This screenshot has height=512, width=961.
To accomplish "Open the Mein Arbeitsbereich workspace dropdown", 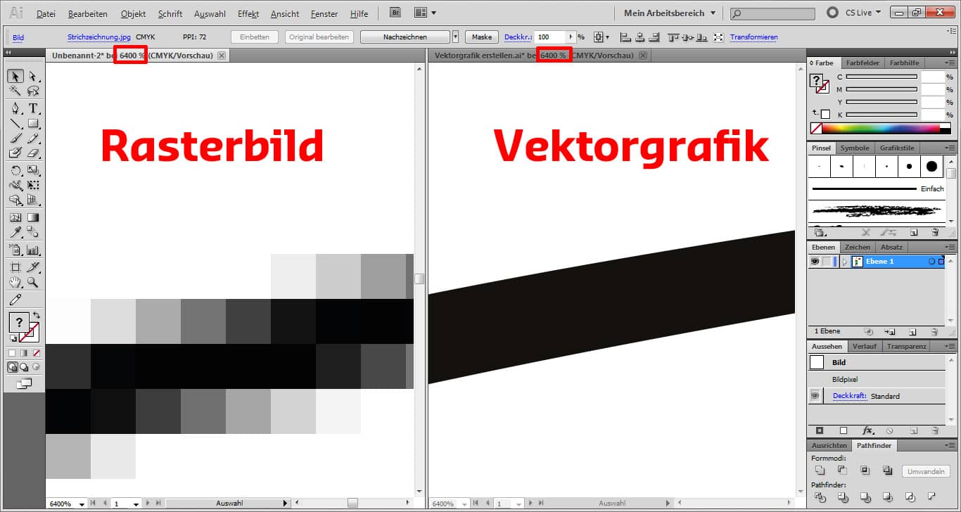I will coord(664,12).
